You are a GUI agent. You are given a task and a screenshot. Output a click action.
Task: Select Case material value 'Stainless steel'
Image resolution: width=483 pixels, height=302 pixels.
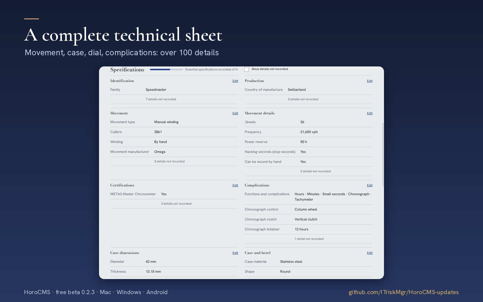[291, 262]
